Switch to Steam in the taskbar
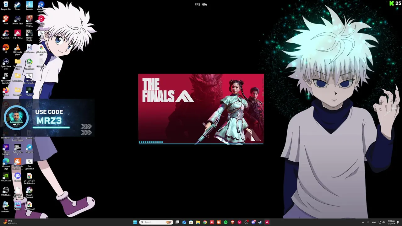 pyautogui.click(x=260, y=222)
